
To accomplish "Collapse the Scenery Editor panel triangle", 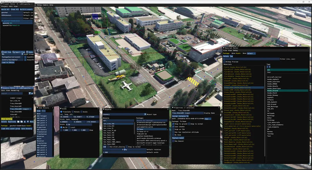I will click(2, 88).
